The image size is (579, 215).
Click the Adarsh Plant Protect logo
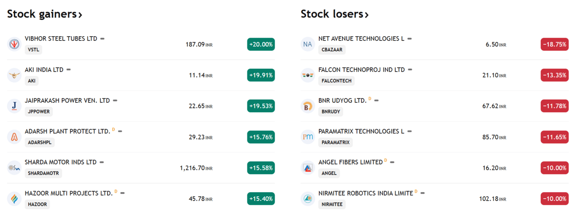click(x=14, y=137)
